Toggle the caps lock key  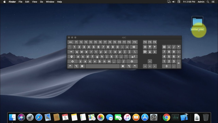[72, 57]
